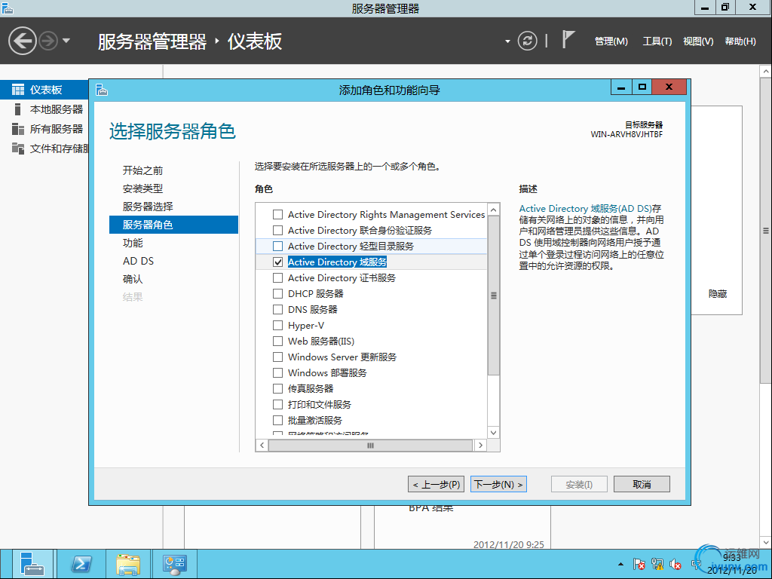This screenshot has height=579, width=772.
Task: Open the navigation history dropdown arrow
Action: tap(66, 41)
